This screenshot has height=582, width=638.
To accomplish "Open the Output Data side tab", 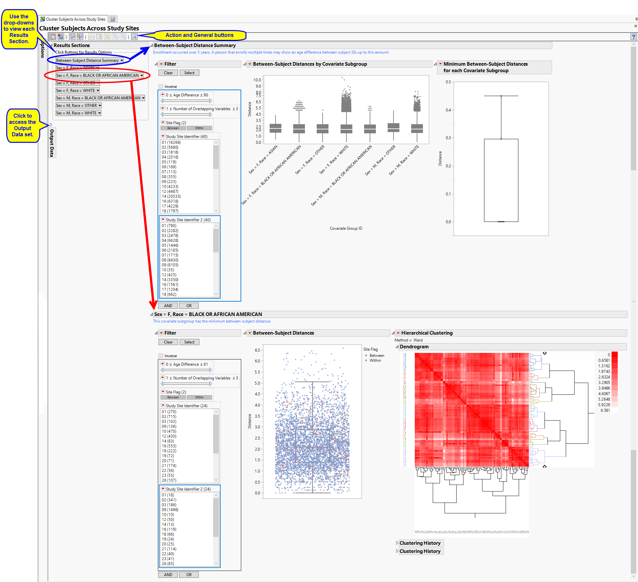I will (x=52, y=143).
